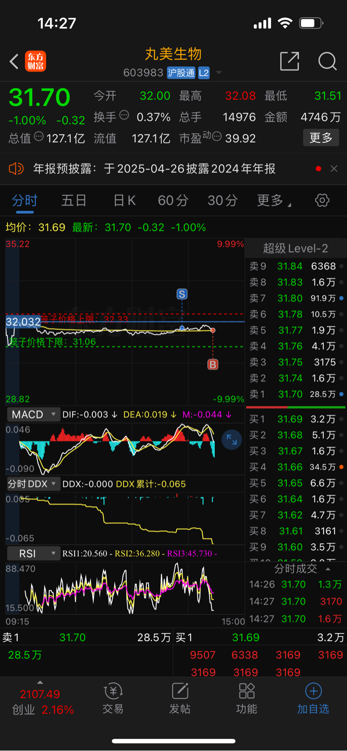
Task: Tap the expand chart fullscreen icon
Action: point(232,439)
